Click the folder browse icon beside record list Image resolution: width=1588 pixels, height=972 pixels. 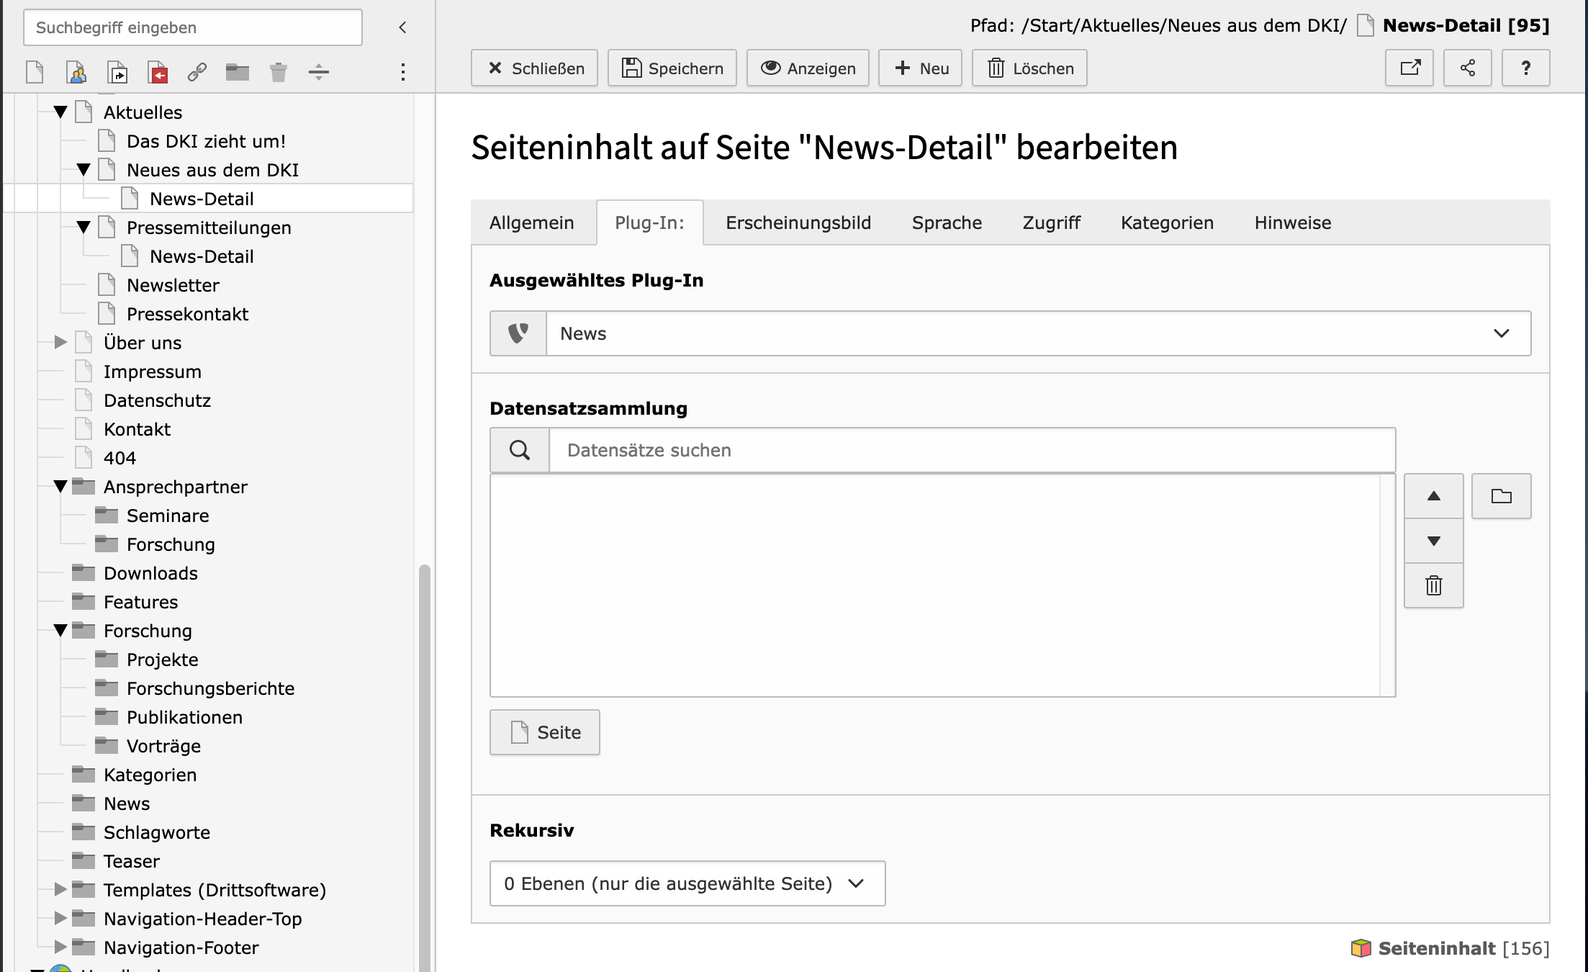tap(1501, 496)
